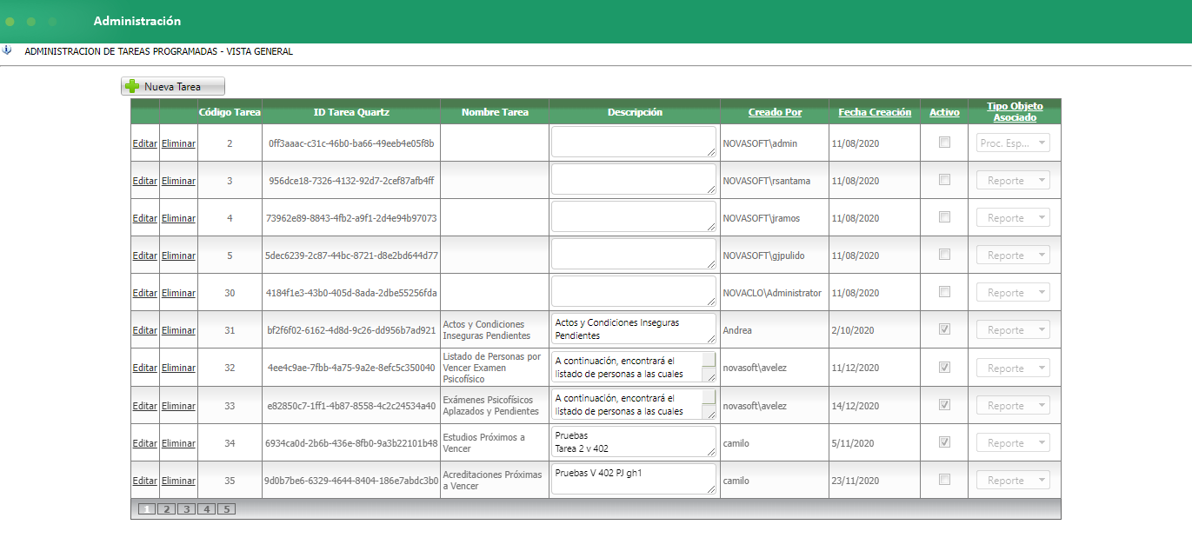1192x551 pixels.
Task: Go to page 4 in pager
Action: point(206,509)
